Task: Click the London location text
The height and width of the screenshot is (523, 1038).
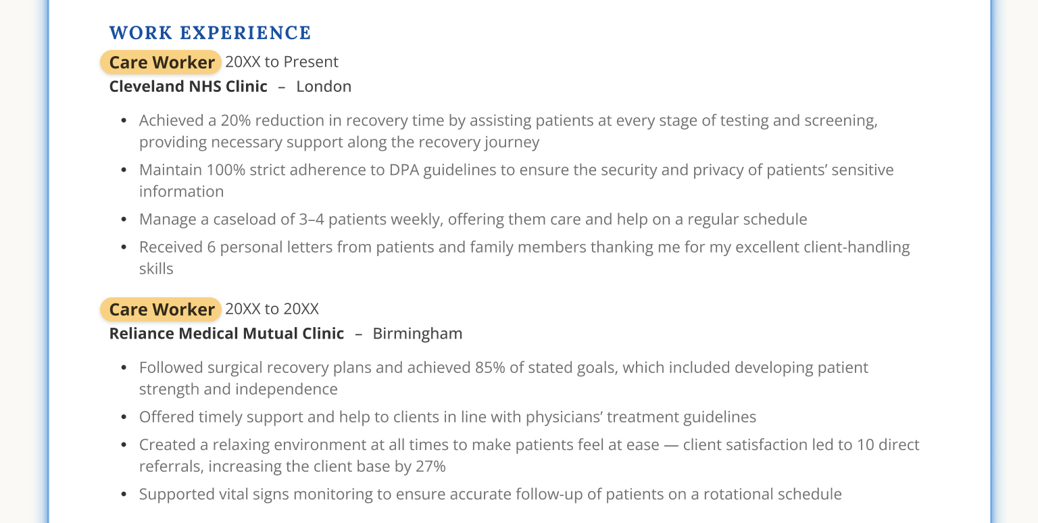Action: pyautogui.click(x=324, y=86)
